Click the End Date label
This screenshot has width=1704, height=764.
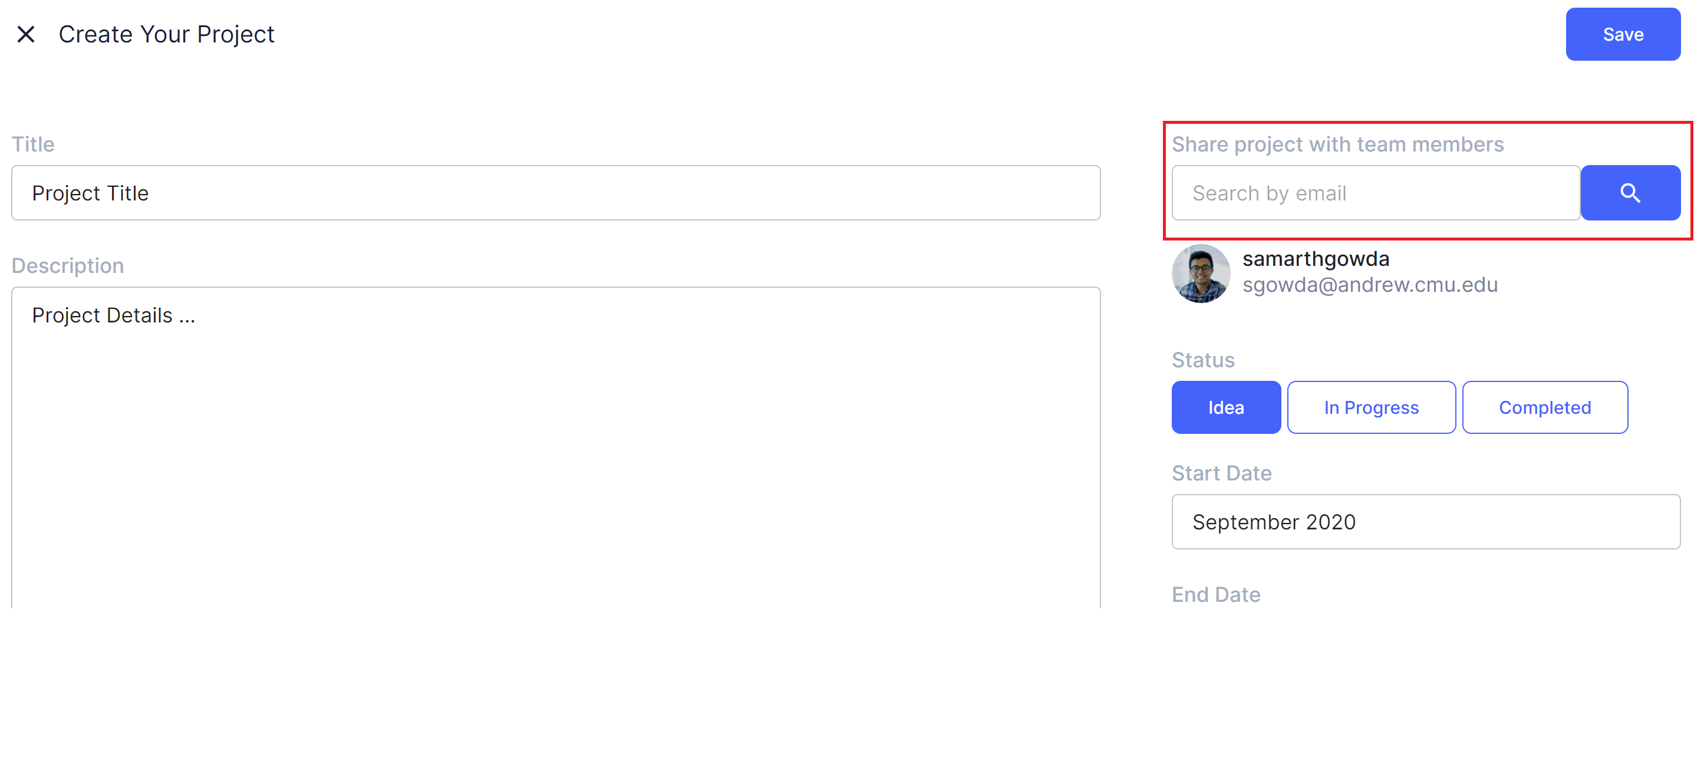(x=1216, y=595)
